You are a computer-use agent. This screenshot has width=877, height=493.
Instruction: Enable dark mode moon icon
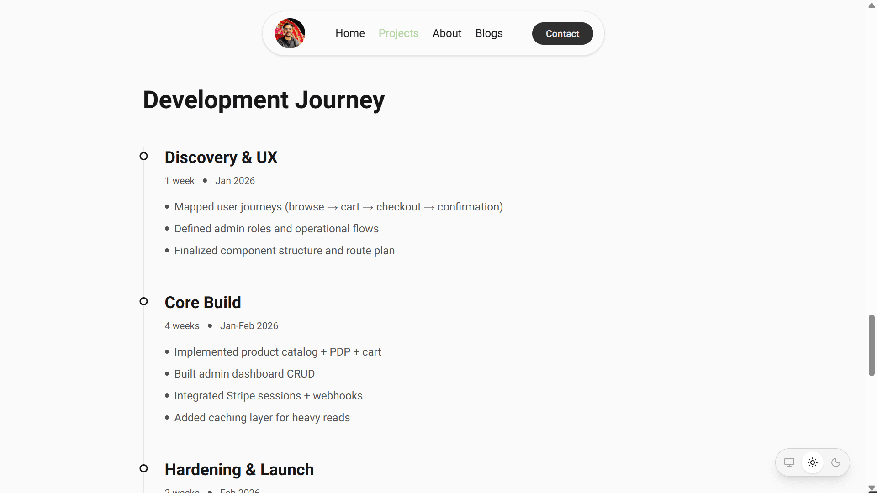click(x=836, y=462)
